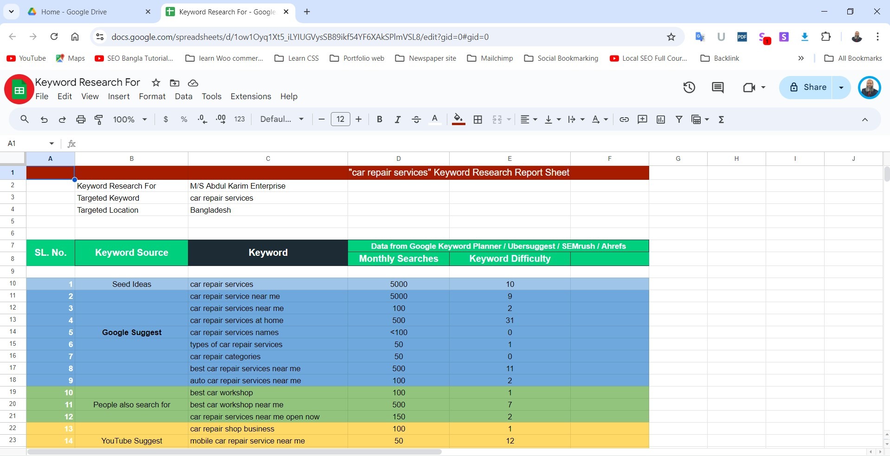
Task: Toggle italic formatting
Action: coord(398,119)
